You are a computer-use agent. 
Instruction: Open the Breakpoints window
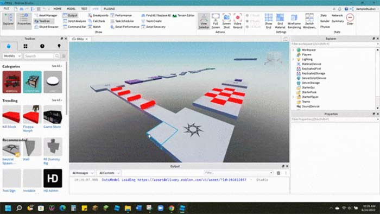(98, 15)
